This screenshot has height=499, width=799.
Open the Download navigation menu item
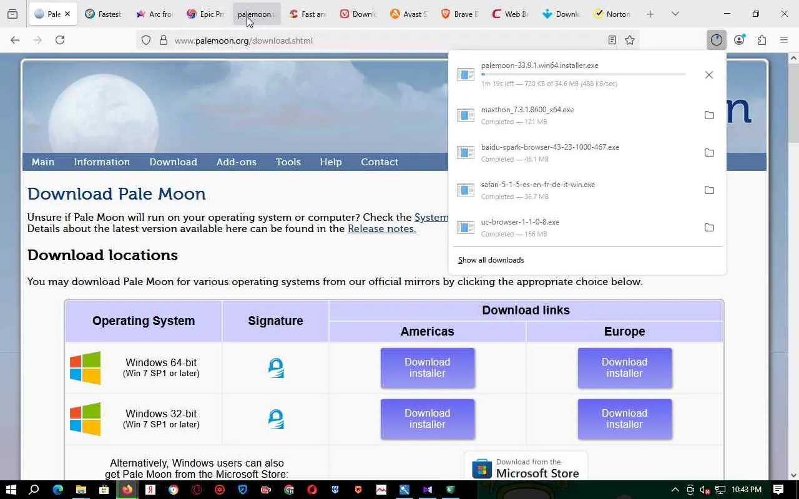[173, 162]
